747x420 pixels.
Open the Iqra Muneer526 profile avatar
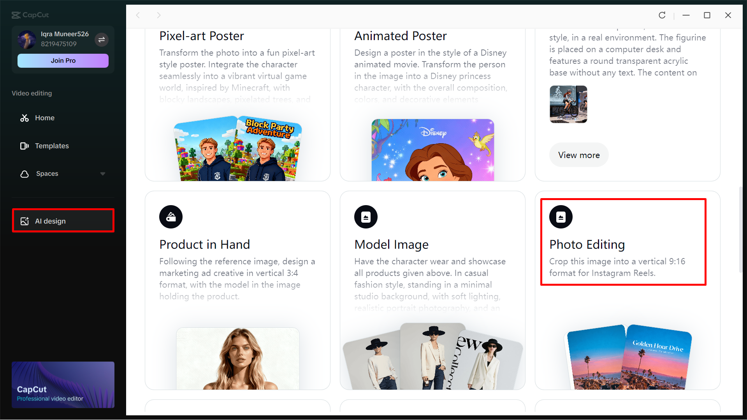click(x=27, y=39)
